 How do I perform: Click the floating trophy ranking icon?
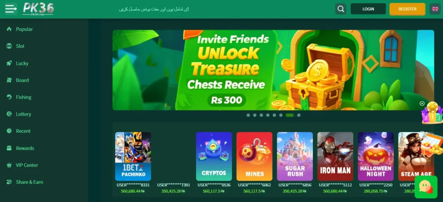tap(432, 113)
